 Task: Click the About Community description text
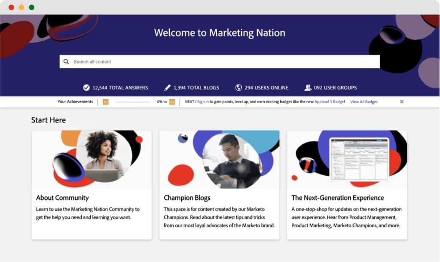pyautogui.click(x=88, y=213)
